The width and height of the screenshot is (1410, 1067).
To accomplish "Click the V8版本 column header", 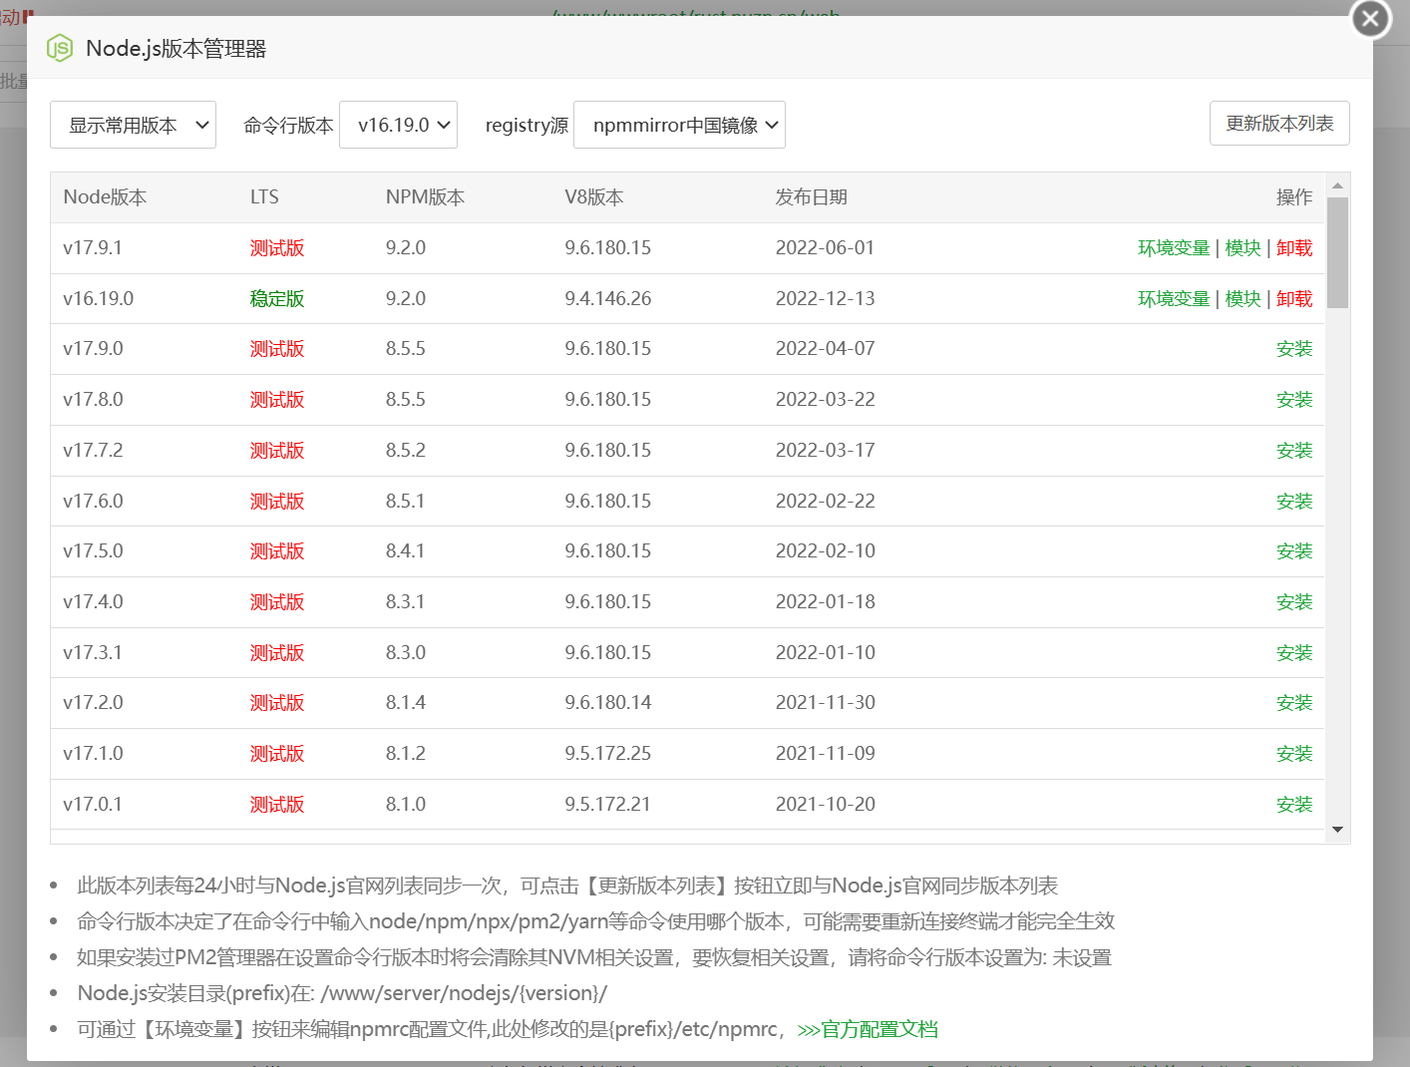I will coord(594,197).
